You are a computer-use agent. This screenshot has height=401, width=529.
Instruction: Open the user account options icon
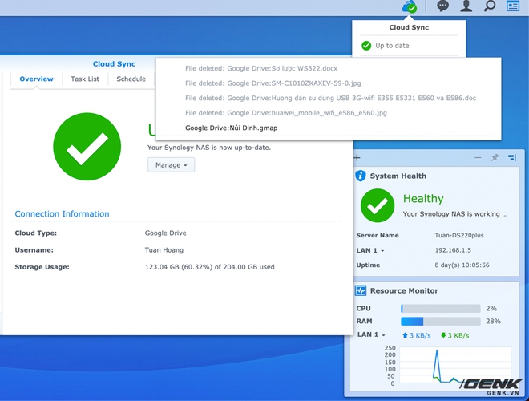pos(466,6)
